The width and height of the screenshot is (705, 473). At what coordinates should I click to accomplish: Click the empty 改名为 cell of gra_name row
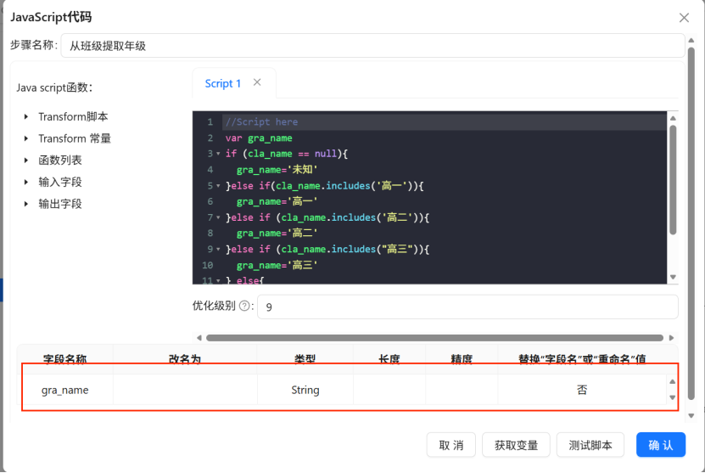pyautogui.click(x=185, y=390)
